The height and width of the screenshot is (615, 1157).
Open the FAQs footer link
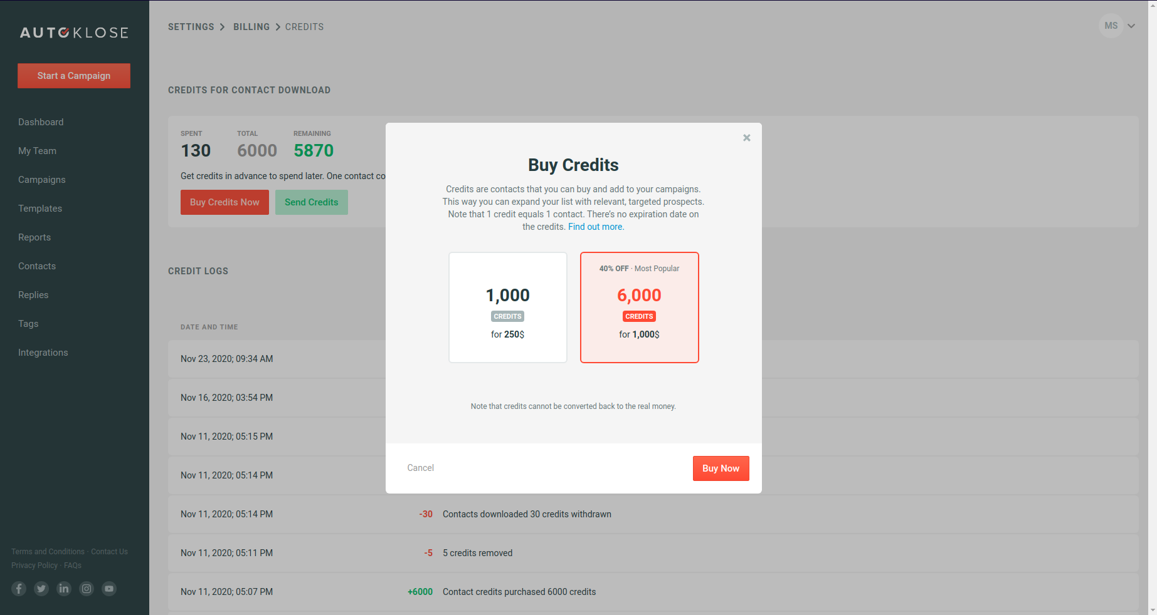[x=73, y=566]
